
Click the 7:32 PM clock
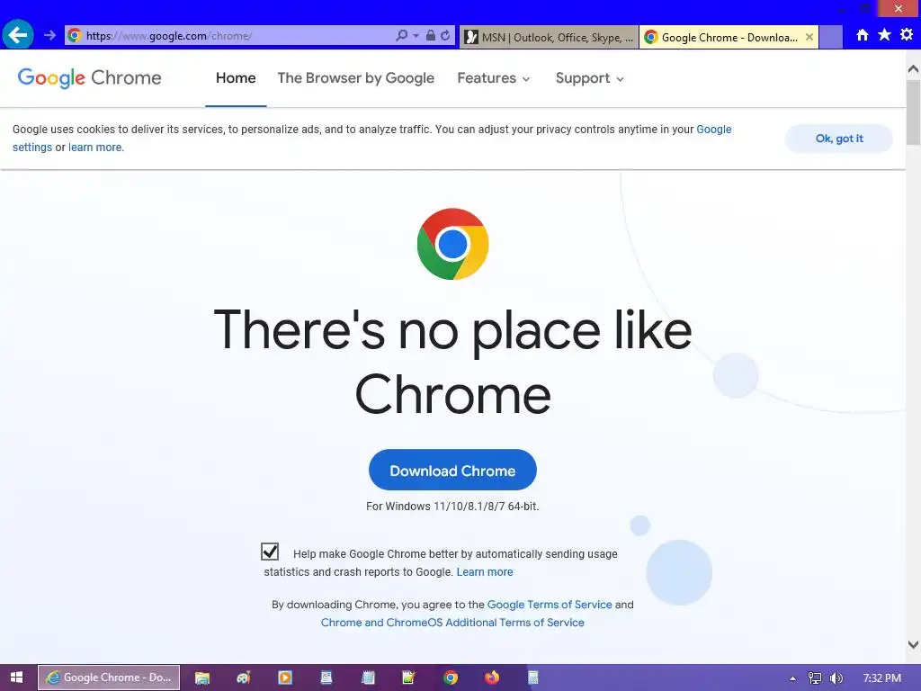(x=881, y=678)
